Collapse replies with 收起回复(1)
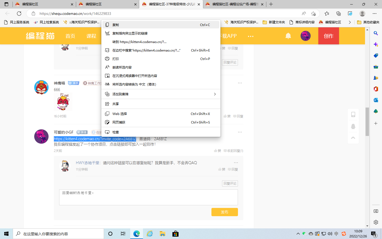Screen dimensions: 382x239 [233, 151]
